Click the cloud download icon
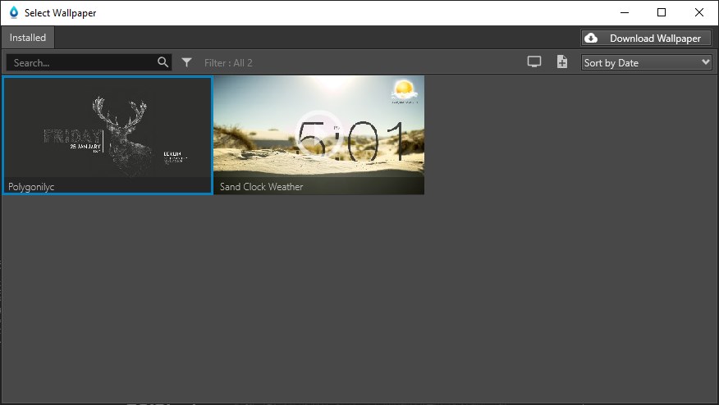719x405 pixels. click(591, 38)
